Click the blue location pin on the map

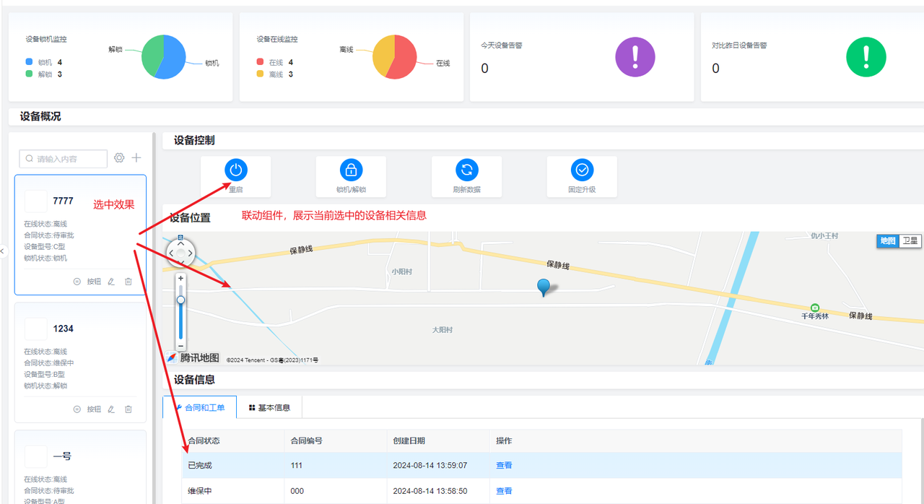tap(544, 287)
